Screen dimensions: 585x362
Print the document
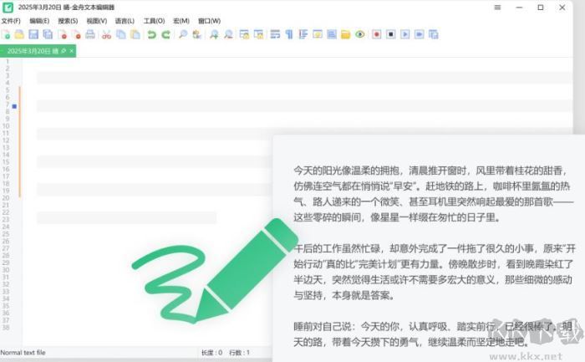[x=90, y=35]
